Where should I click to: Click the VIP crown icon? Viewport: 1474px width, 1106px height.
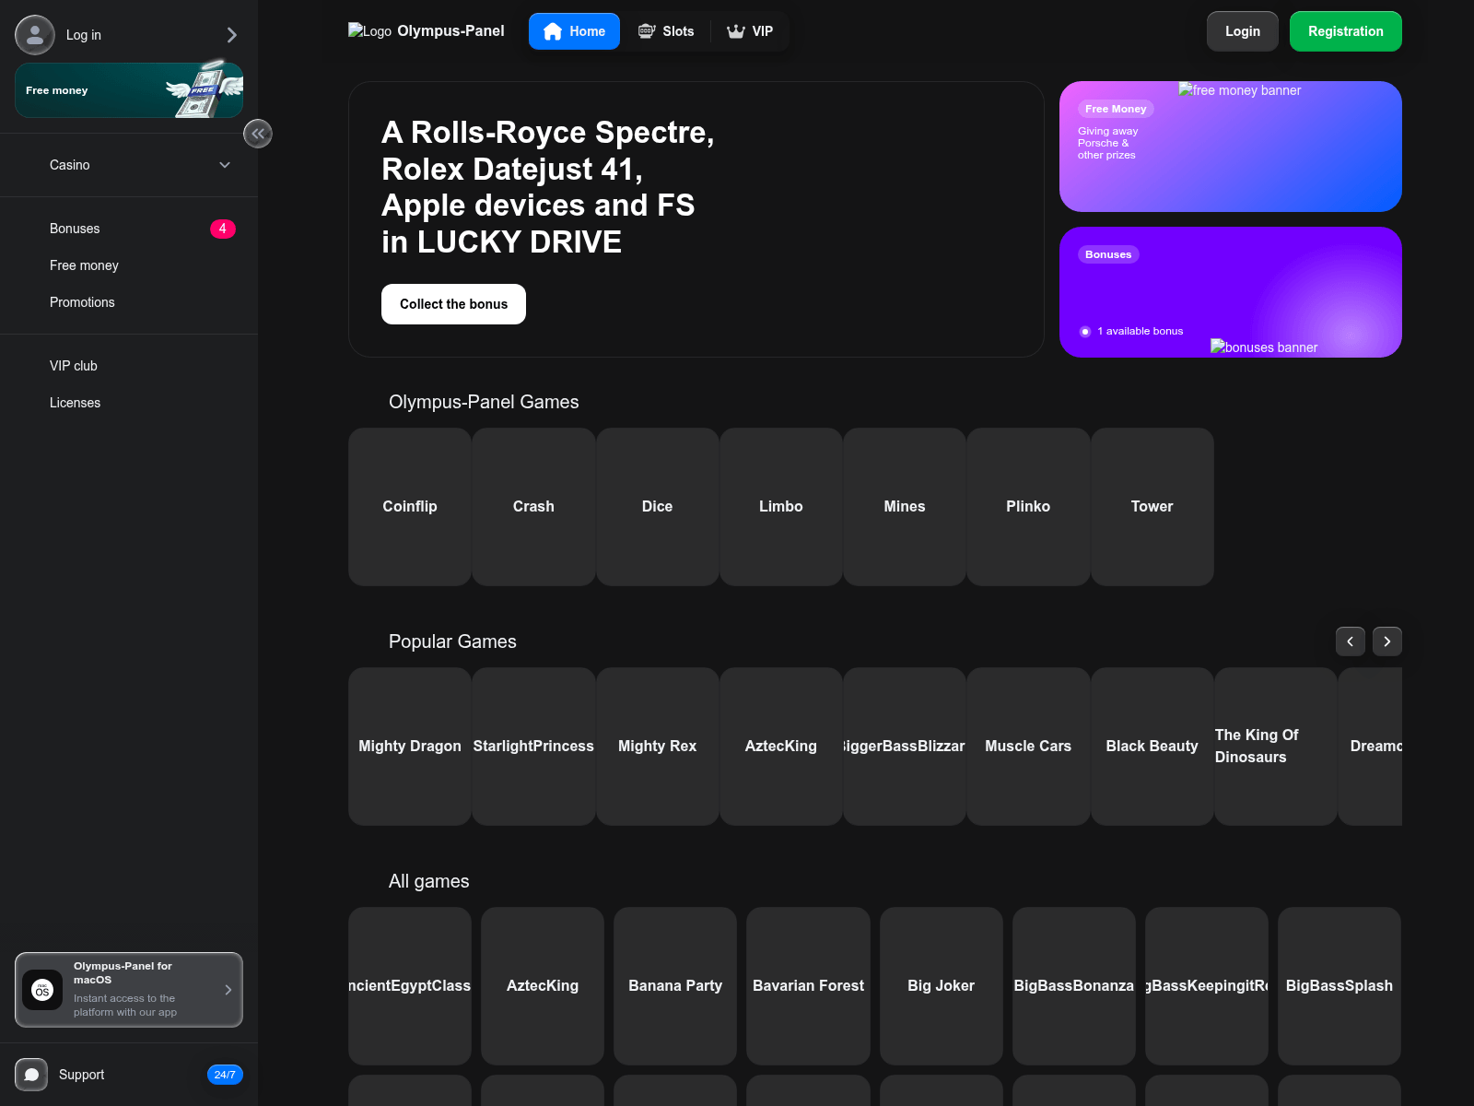[735, 31]
